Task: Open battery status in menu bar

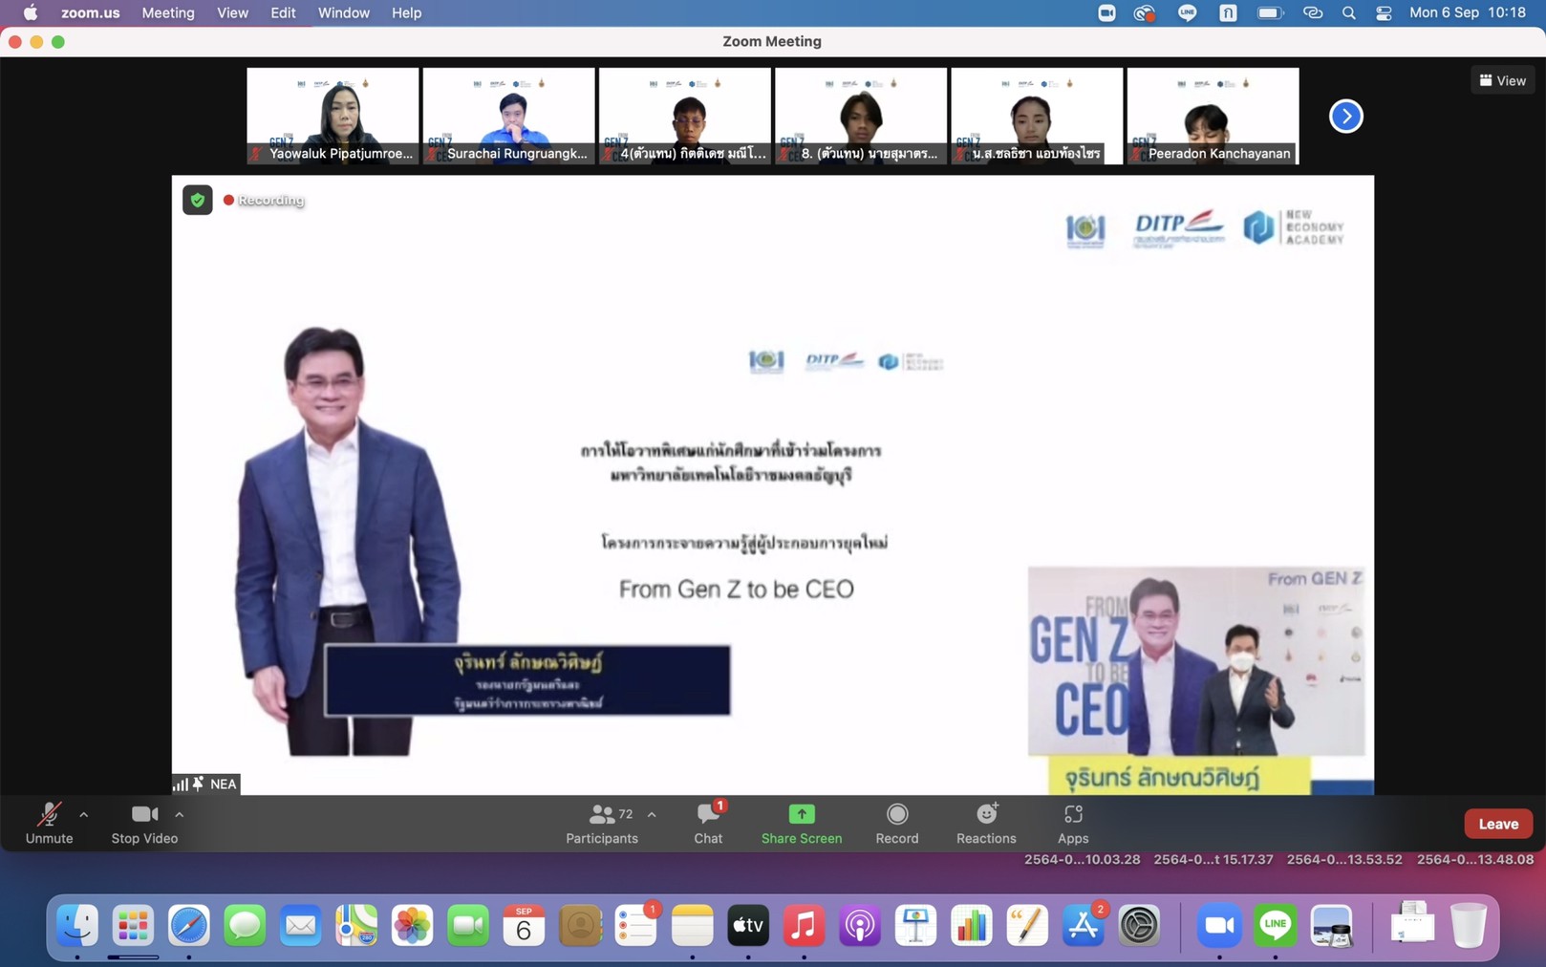Action: coord(1270,12)
